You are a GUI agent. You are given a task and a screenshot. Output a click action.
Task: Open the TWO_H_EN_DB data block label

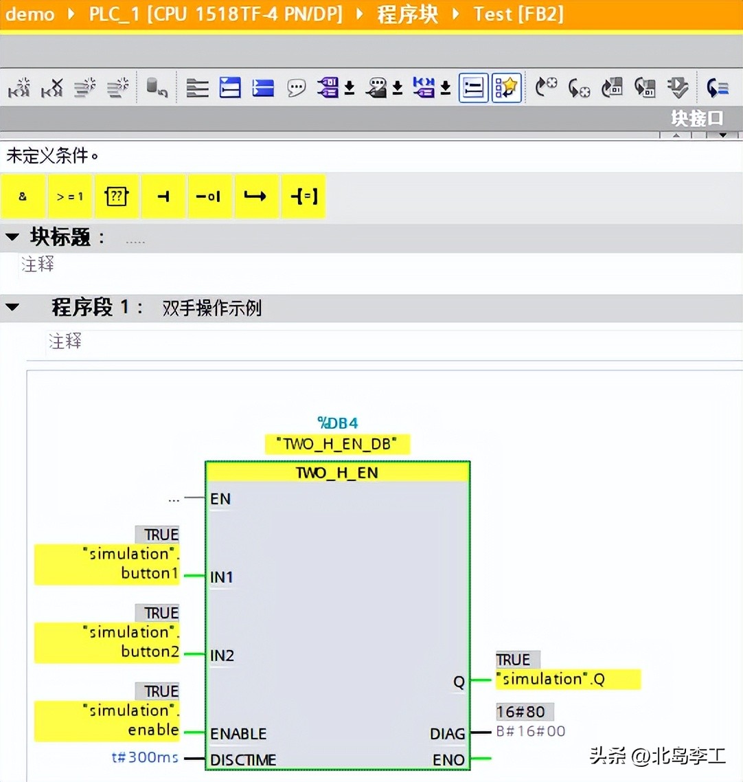(x=337, y=444)
